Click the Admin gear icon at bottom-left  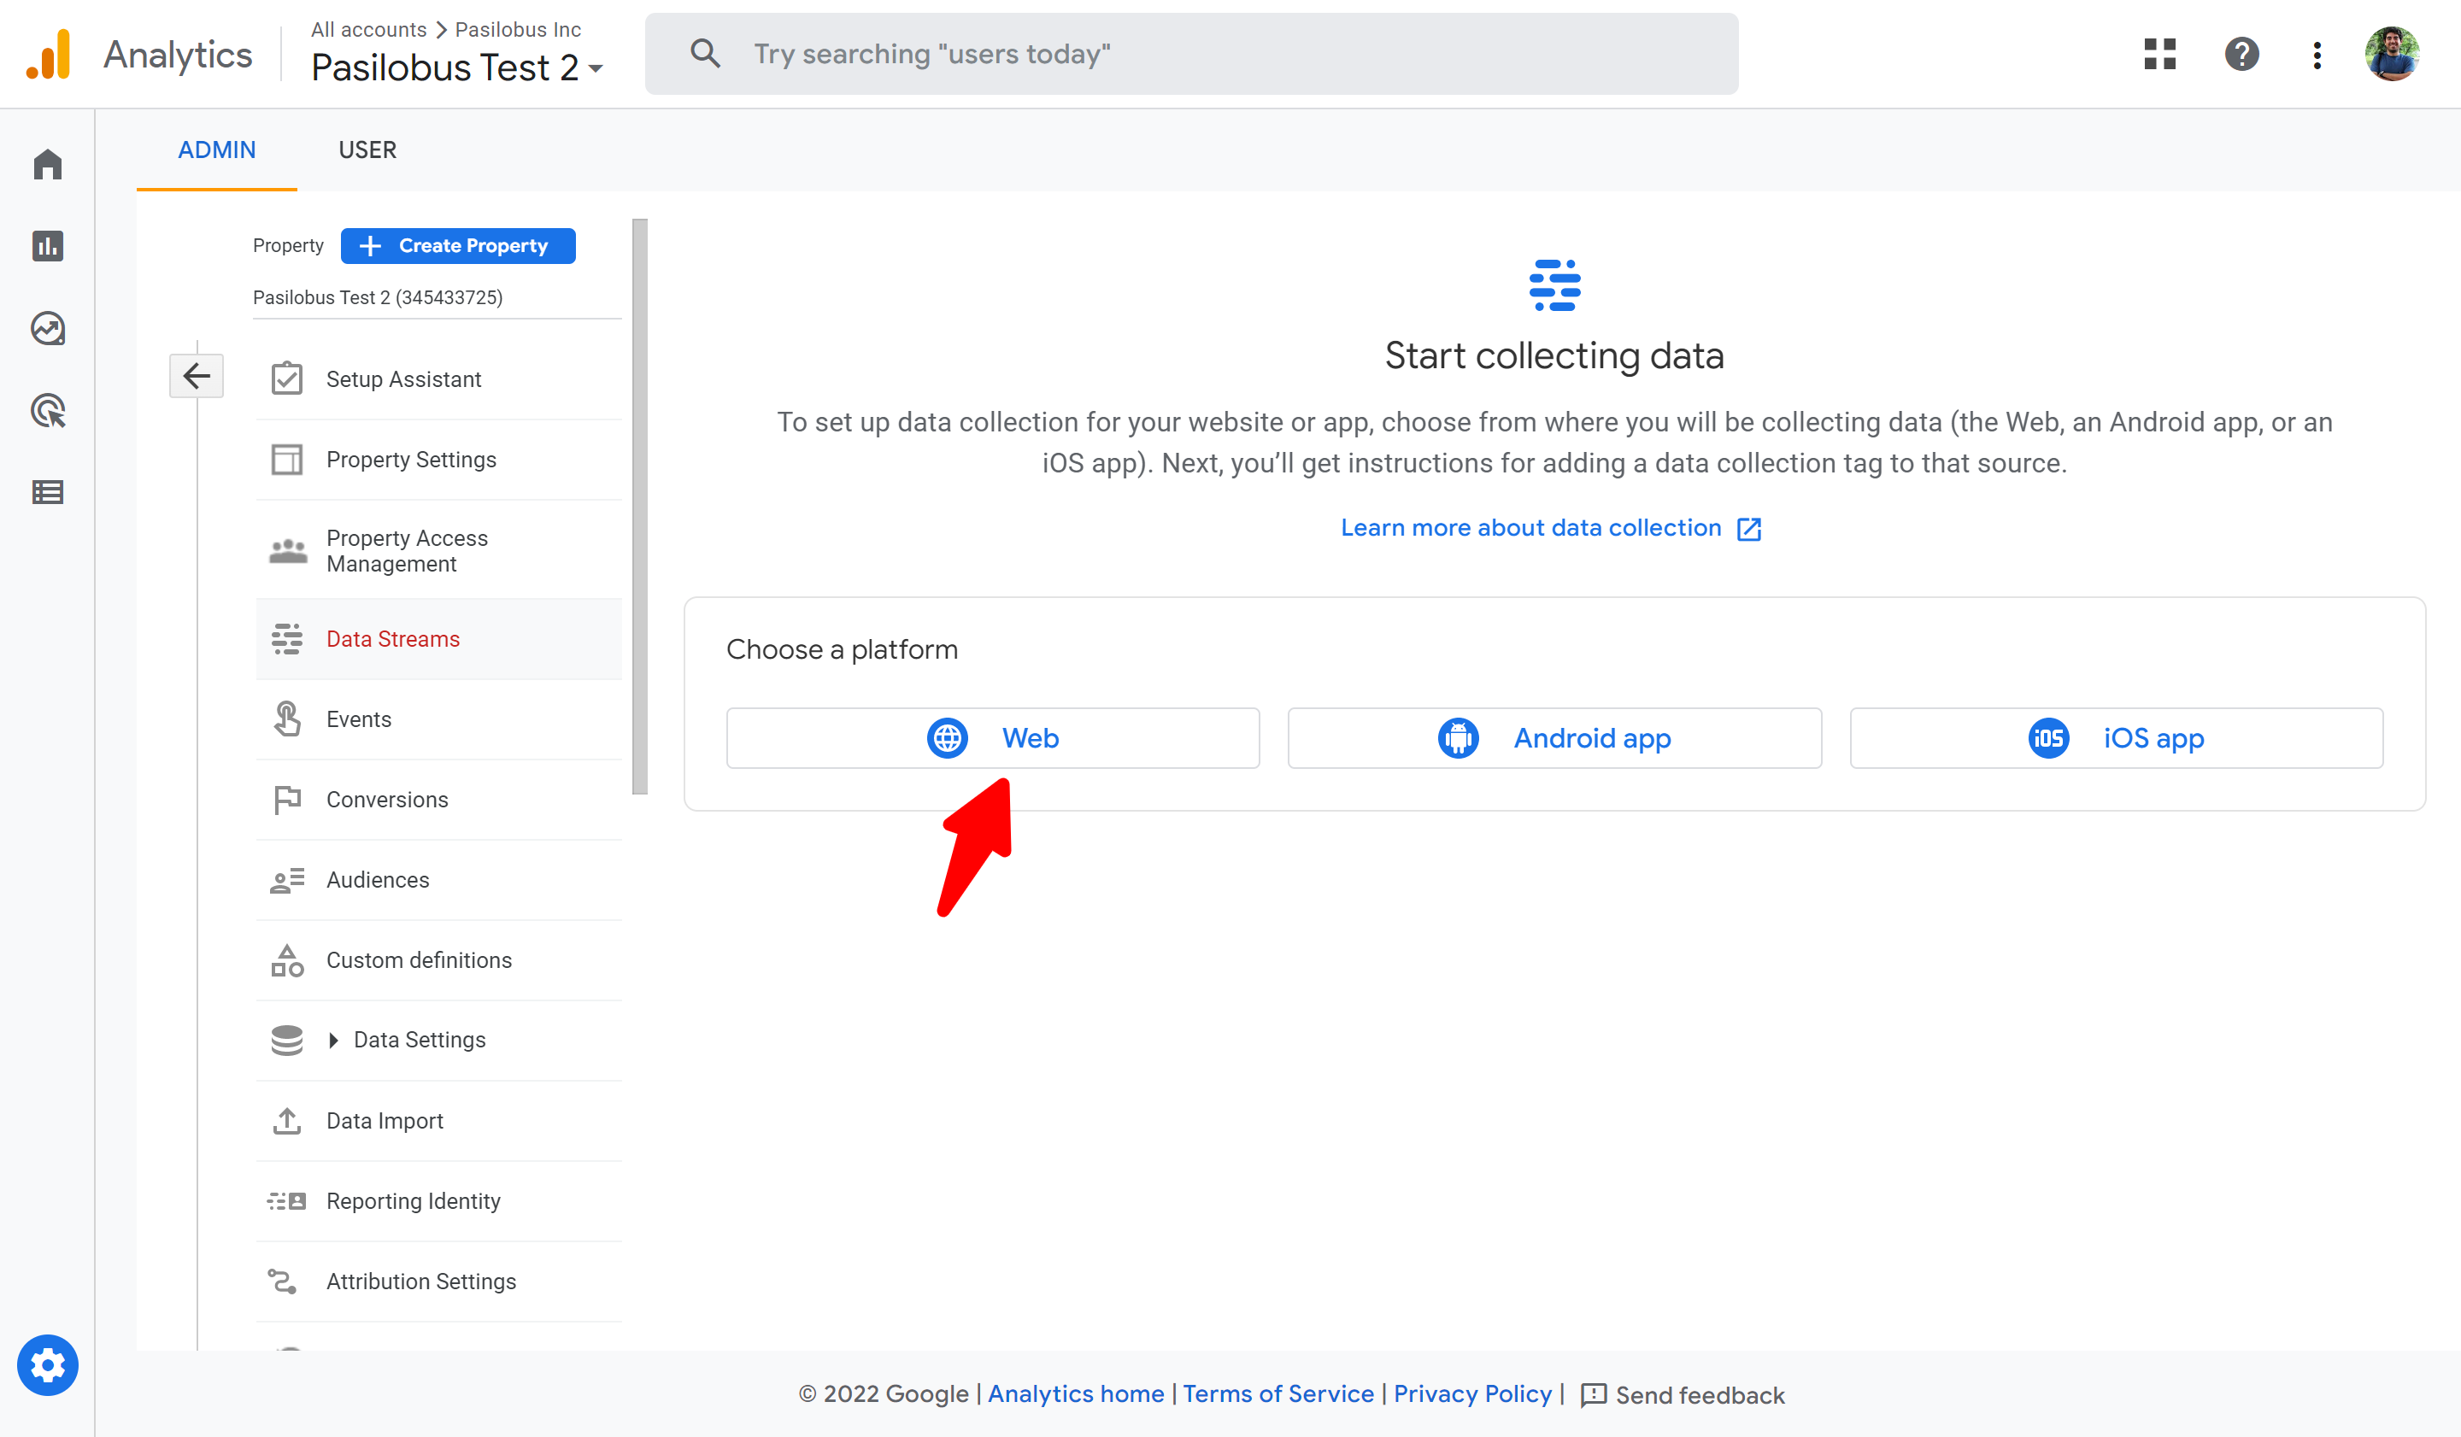click(47, 1364)
